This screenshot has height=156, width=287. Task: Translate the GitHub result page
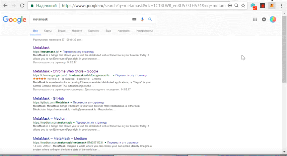[x=89, y=102]
